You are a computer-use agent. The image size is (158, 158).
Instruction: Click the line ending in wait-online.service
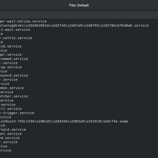pos(23,21)
